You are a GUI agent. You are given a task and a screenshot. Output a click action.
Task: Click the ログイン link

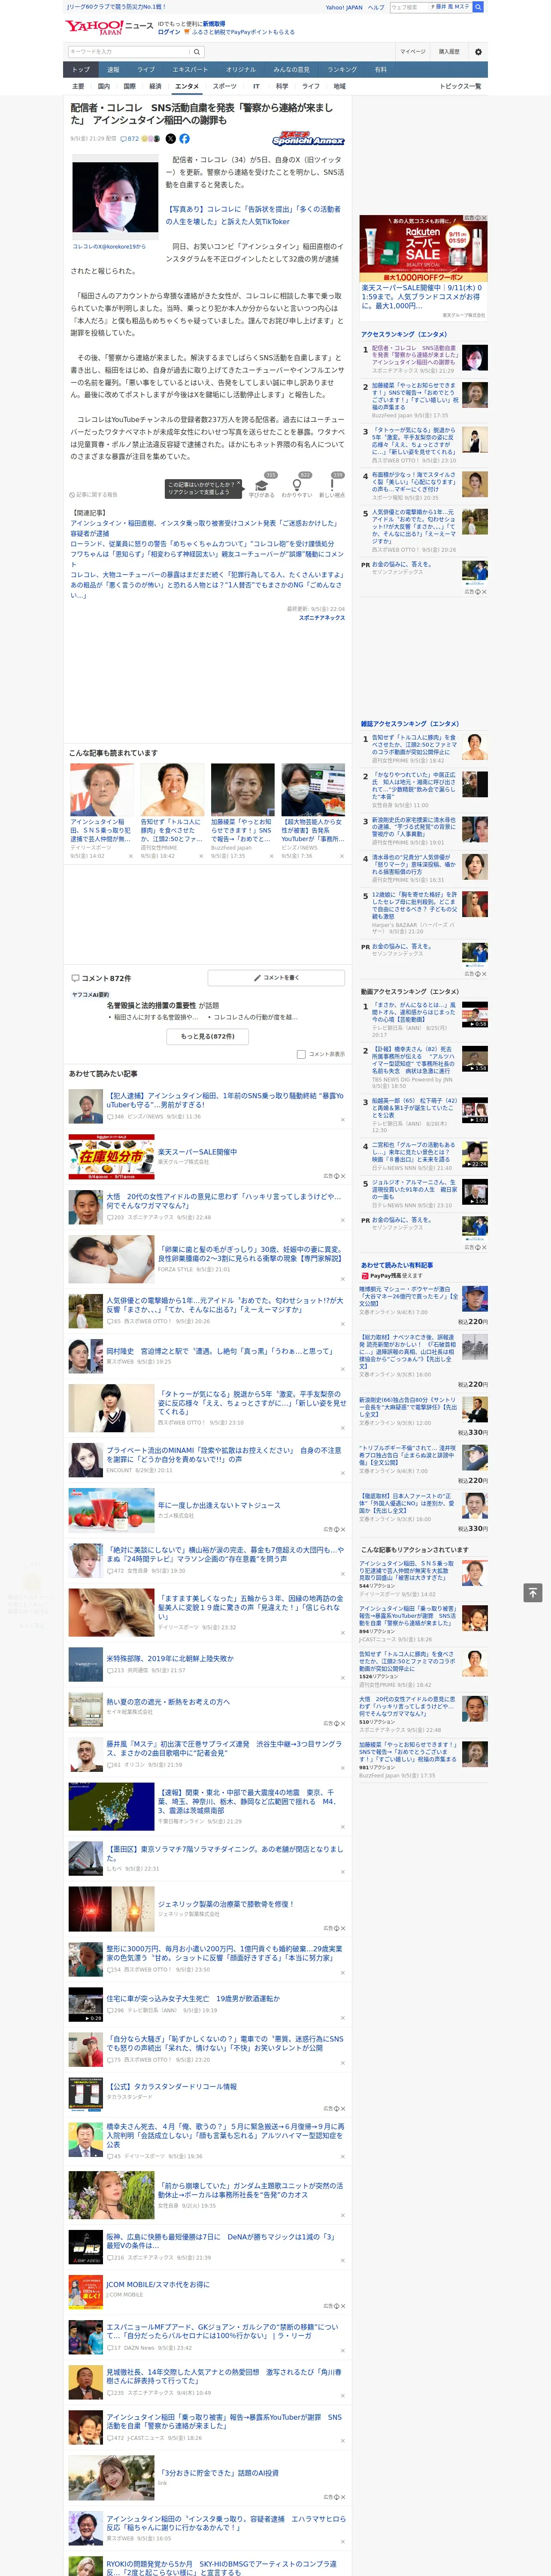click(x=169, y=32)
